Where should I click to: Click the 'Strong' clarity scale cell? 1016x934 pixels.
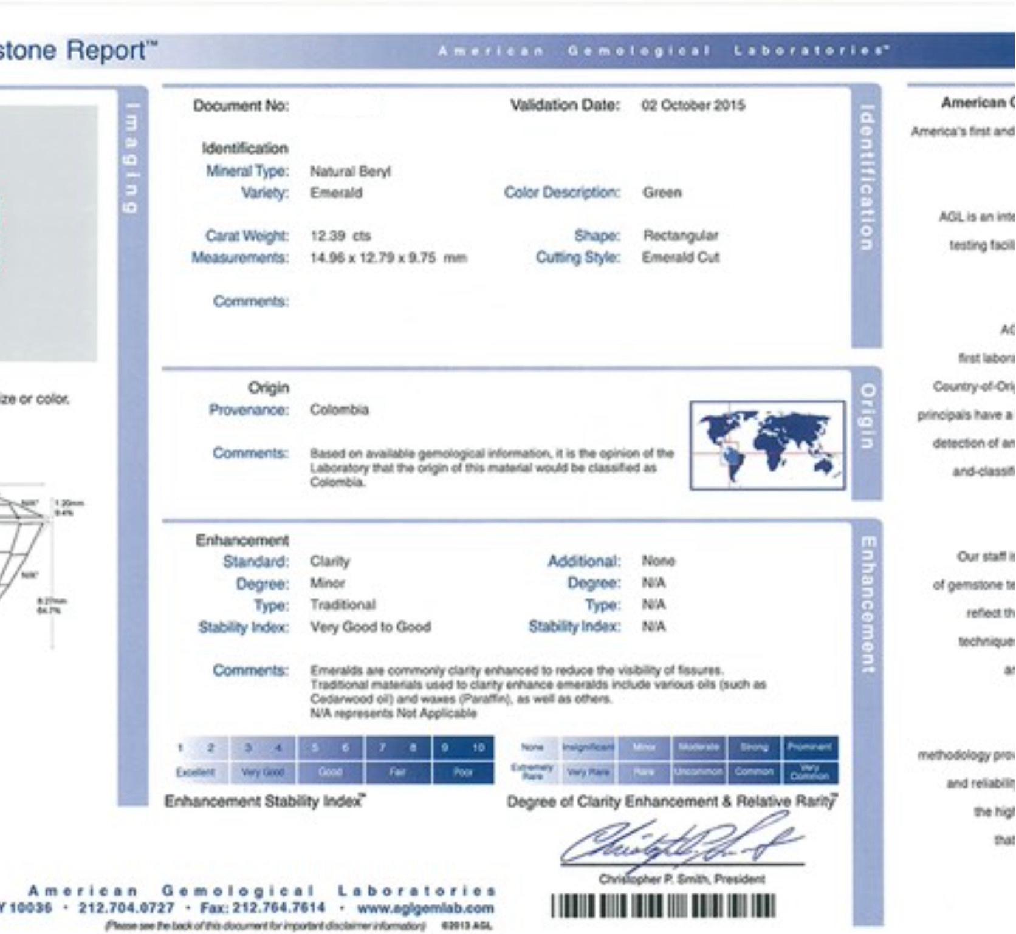[755, 747]
